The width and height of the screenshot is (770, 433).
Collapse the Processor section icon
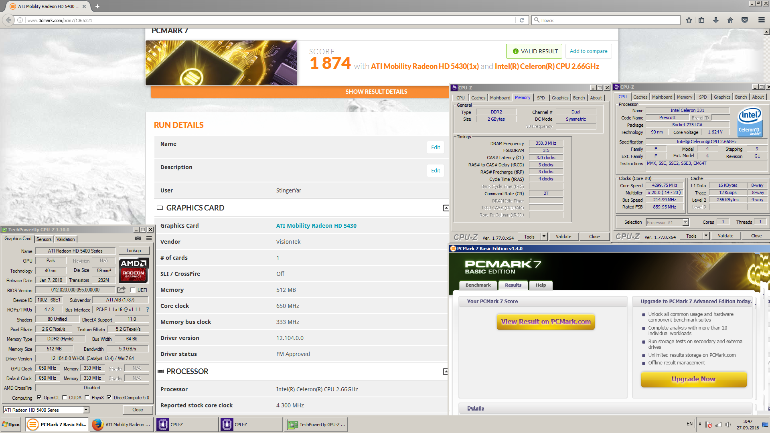(x=446, y=372)
